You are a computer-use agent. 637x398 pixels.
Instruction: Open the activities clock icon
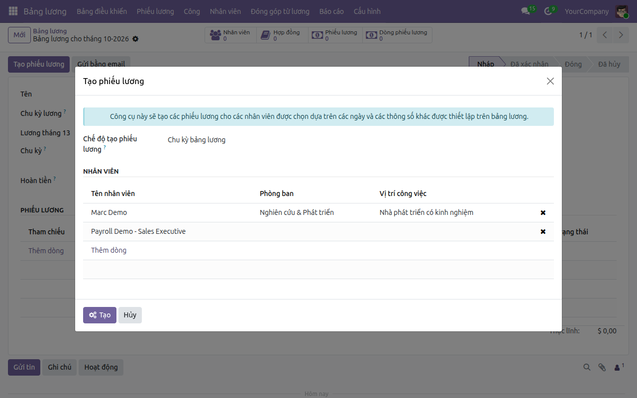pyautogui.click(x=548, y=11)
